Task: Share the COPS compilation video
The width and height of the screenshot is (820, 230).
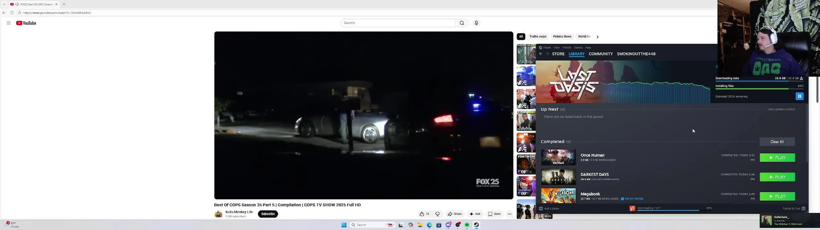Action: tap(455, 214)
